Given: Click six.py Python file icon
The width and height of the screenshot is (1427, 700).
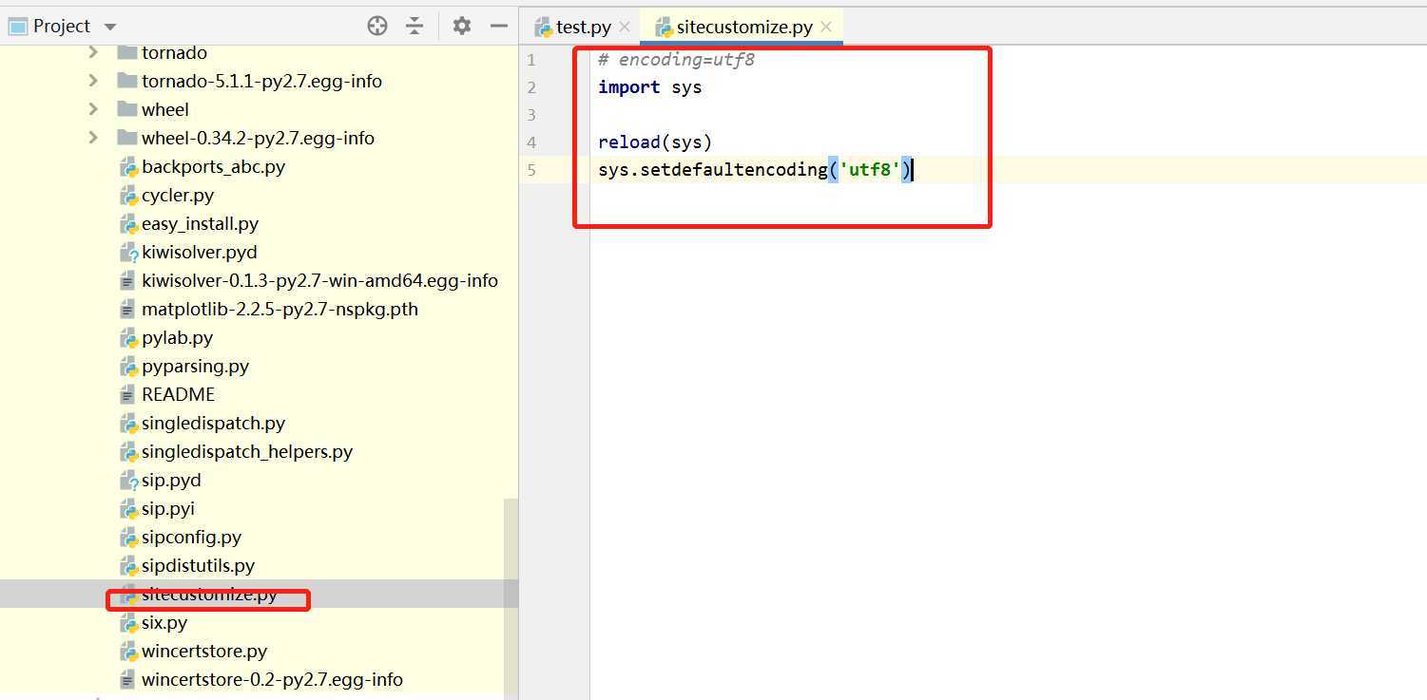Looking at the screenshot, I should 128,623.
